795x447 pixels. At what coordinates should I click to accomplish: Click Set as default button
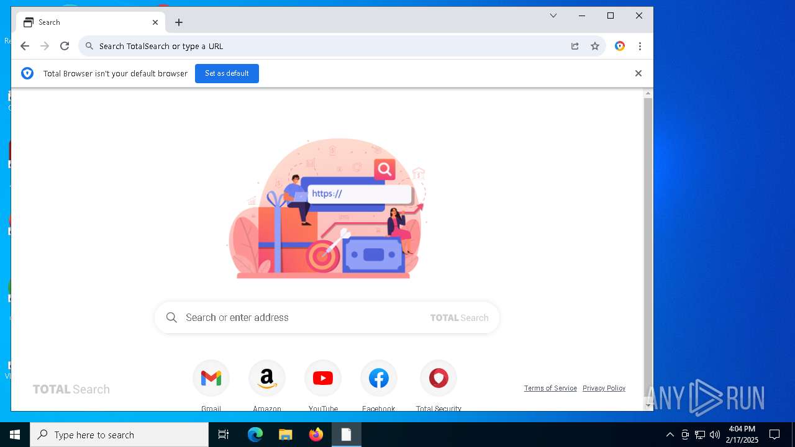click(x=227, y=73)
